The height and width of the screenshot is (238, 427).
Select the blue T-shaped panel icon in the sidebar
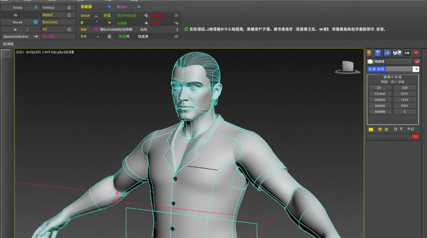click(377, 53)
